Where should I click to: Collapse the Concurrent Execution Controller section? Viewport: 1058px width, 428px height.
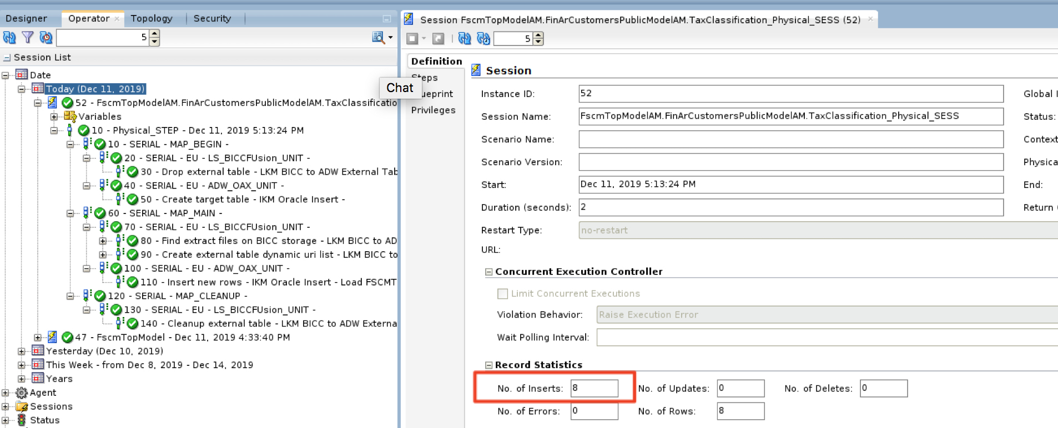[x=489, y=272]
